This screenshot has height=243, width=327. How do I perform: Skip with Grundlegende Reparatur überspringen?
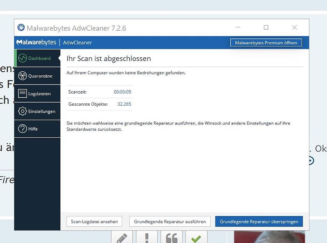coord(259,222)
